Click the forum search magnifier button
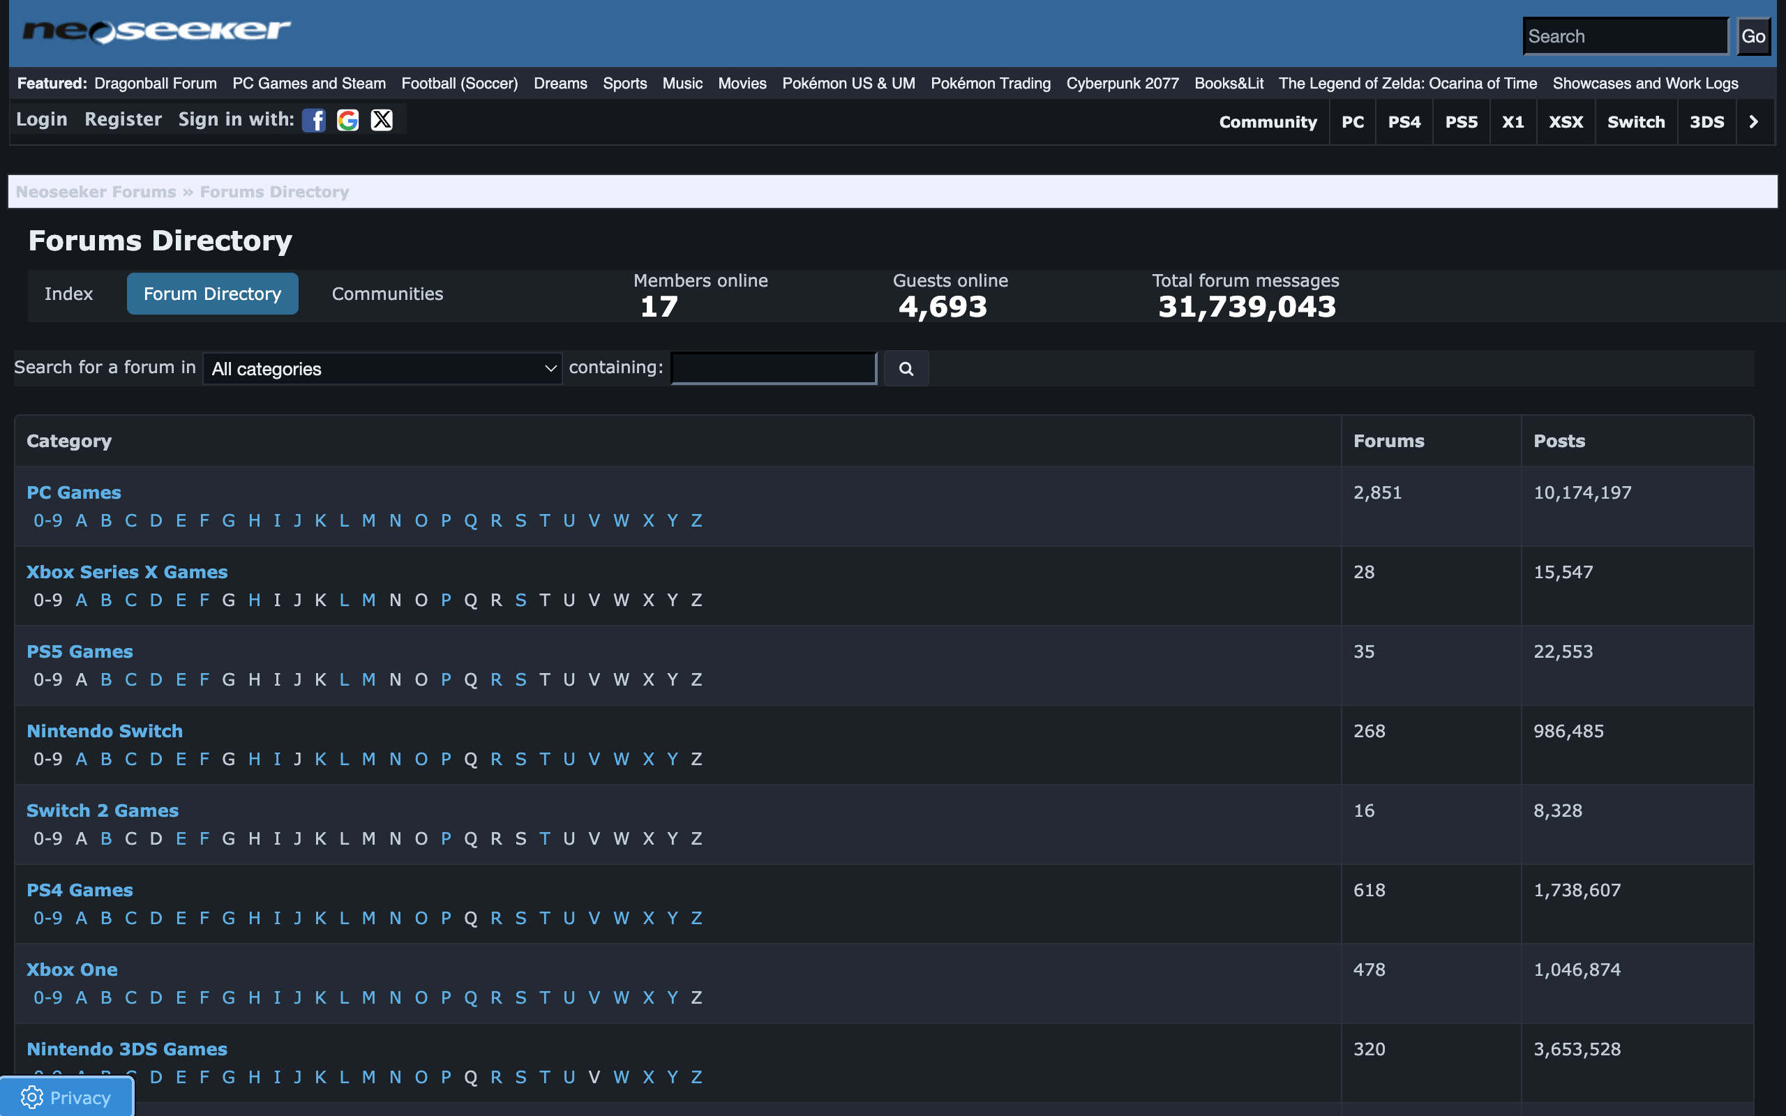Screen dimensions: 1786x1116 tap(906, 368)
